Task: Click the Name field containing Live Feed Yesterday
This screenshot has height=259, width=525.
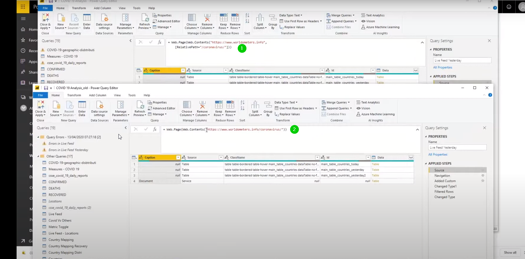Action: click(457, 148)
